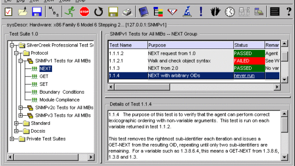
Task: Select the Standard folder
Action: click(x=41, y=123)
